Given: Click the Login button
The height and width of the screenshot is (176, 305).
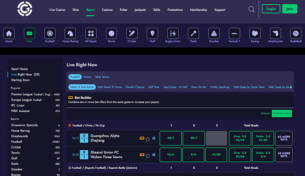Looking at the screenshot, I should [271, 9].
